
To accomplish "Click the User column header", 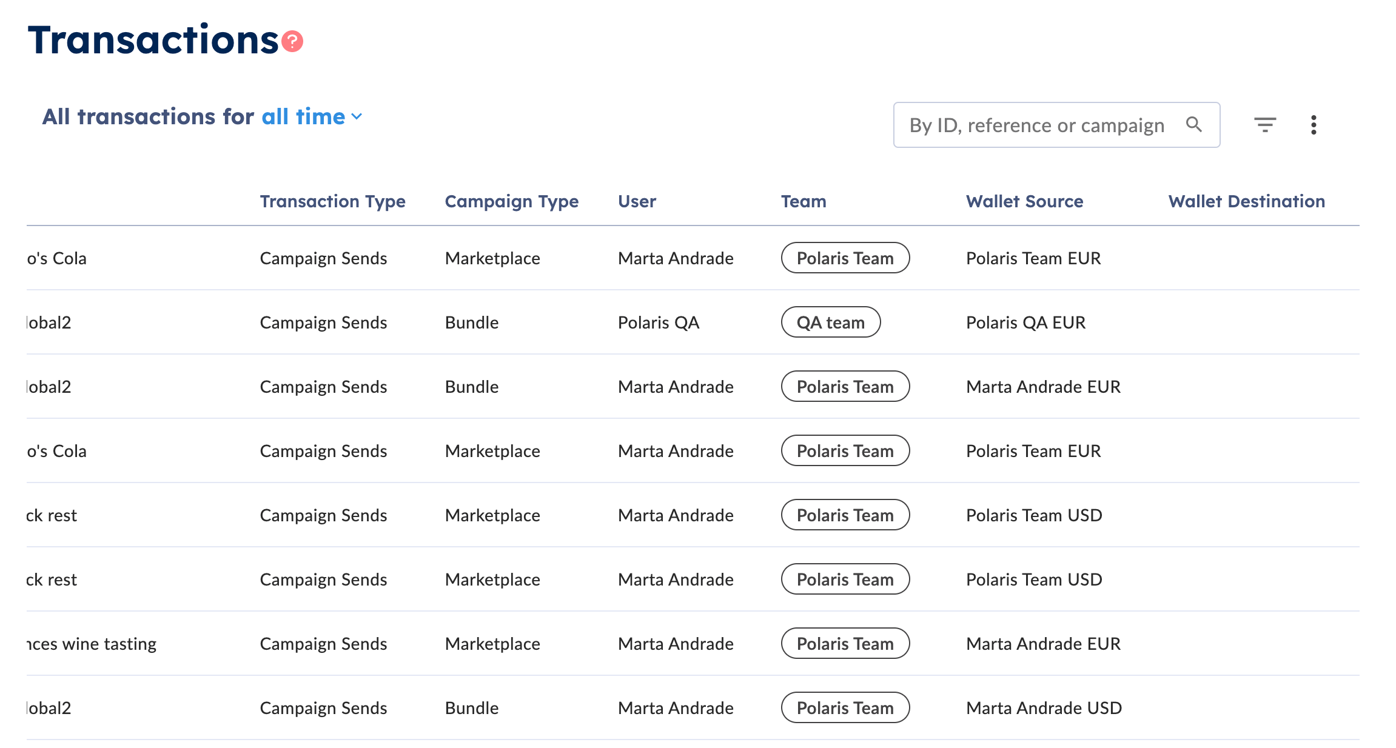I will pos(637,201).
